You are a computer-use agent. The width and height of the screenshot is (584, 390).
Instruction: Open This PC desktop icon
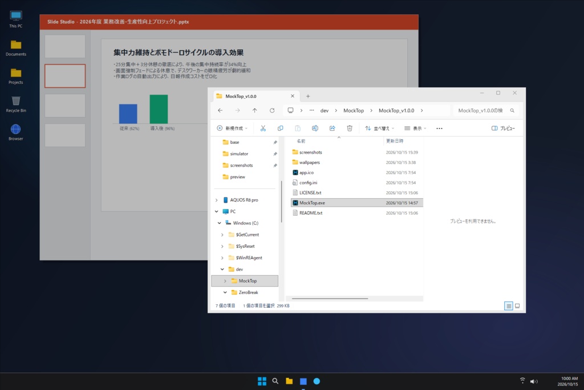[x=15, y=19]
